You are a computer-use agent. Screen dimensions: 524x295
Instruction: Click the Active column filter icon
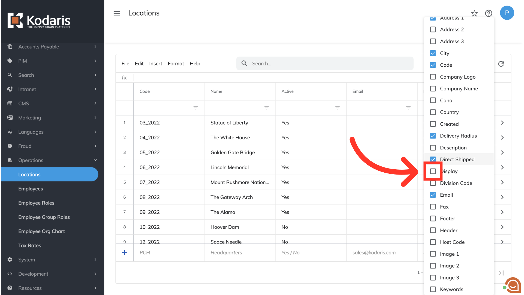click(x=338, y=108)
